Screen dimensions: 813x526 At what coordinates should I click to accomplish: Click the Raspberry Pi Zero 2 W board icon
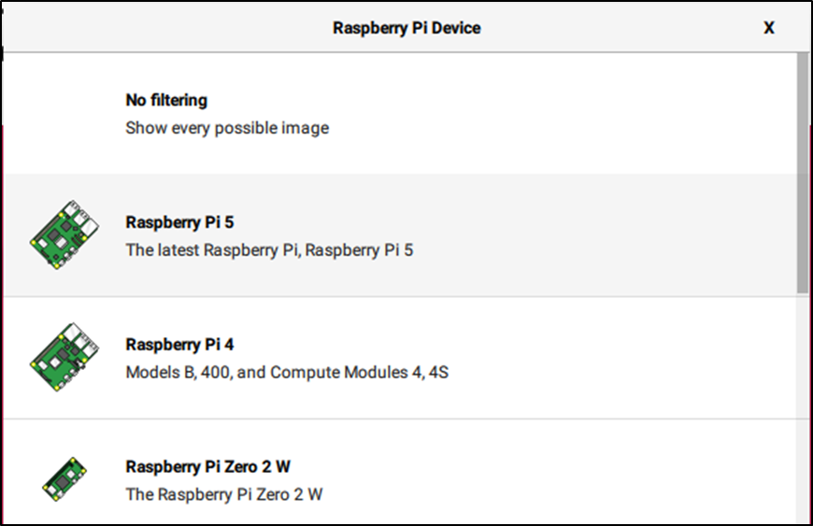(64, 479)
